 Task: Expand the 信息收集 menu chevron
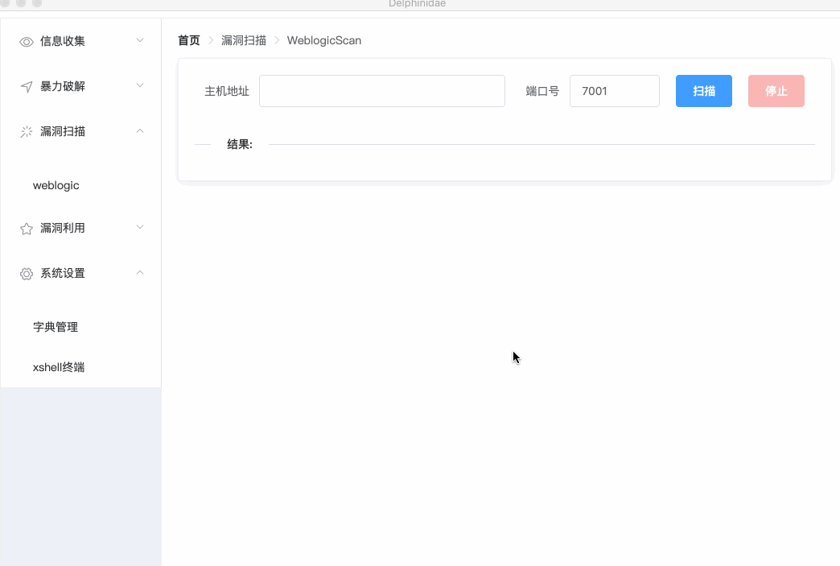(140, 40)
